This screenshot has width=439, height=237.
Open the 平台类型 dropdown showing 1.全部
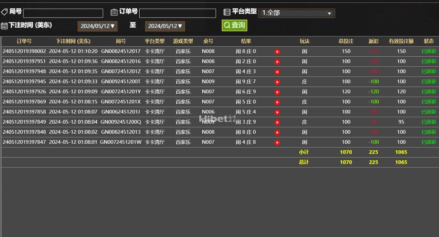pyautogui.click(x=297, y=13)
